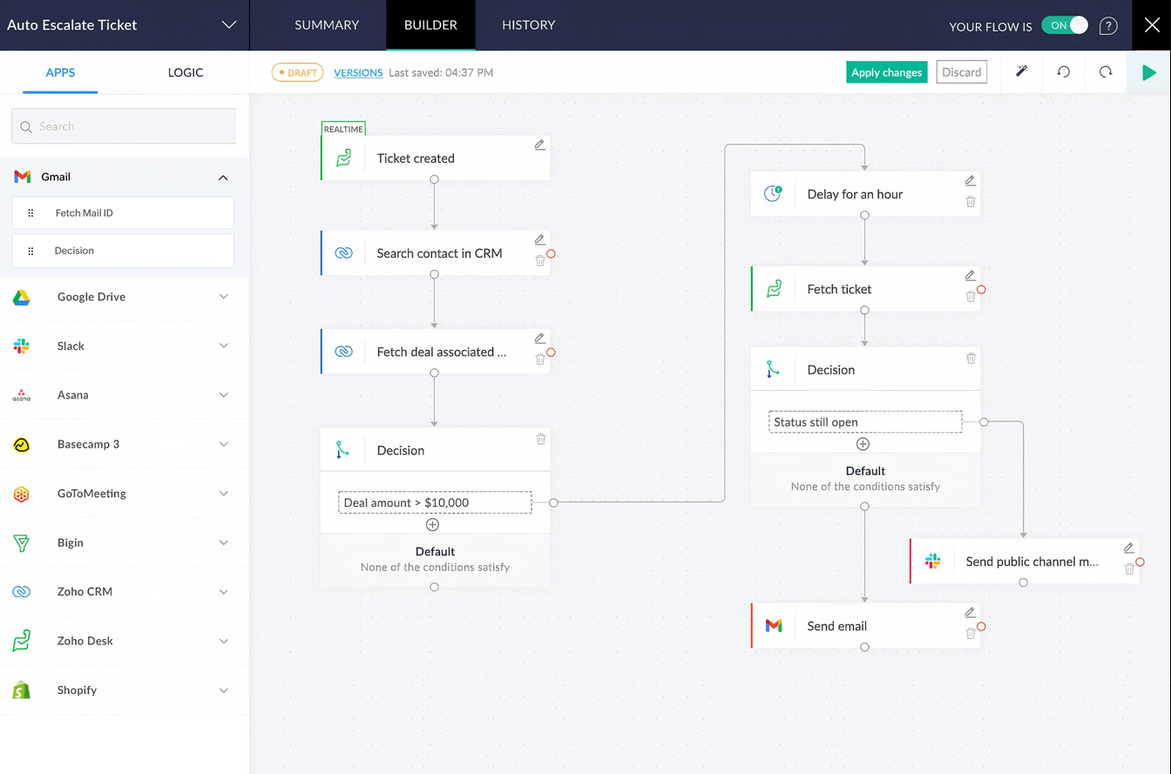Switch to the HISTORY tab
The height and width of the screenshot is (774, 1171).
(x=528, y=25)
